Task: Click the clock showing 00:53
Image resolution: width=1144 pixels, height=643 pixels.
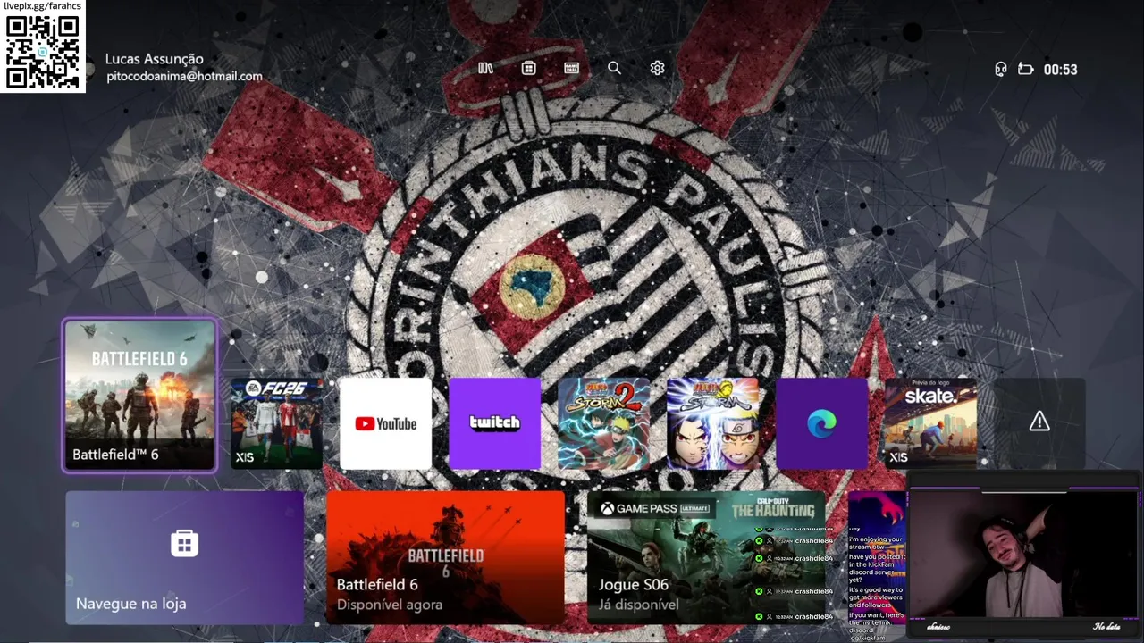Action: tap(1060, 69)
